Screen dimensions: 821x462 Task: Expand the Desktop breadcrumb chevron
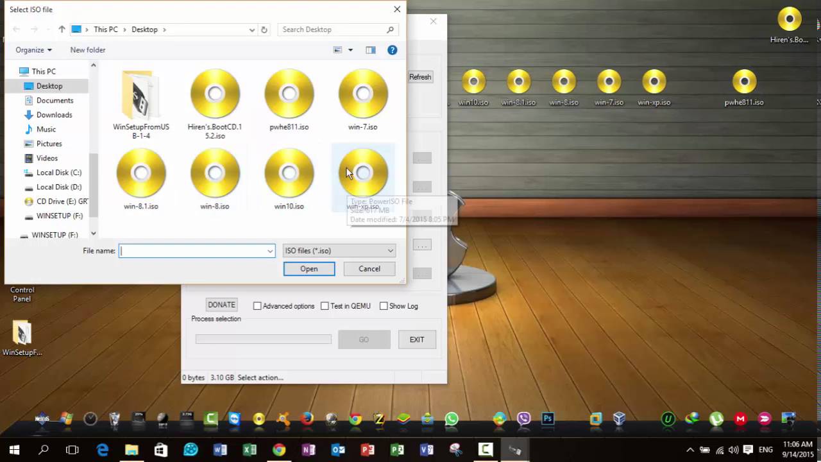[x=164, y=30]
